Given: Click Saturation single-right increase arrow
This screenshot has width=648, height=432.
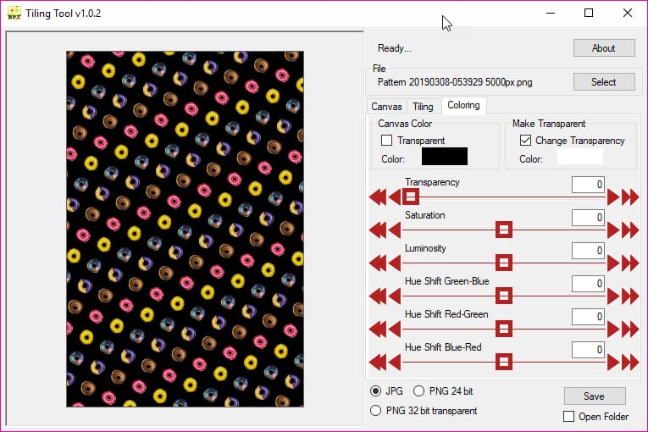Looking at the screenshot, I should (613, 230).
